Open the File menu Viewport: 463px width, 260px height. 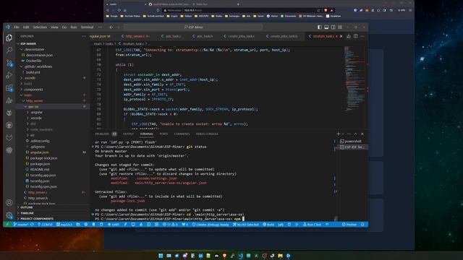(17, 27)
